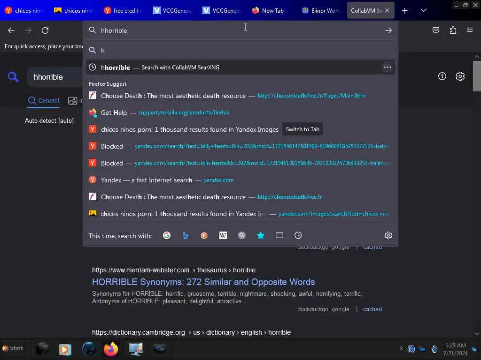Open Choose Death Main.htm suggestion
This screenshot has width=481, height=360.
coord(240,96)
